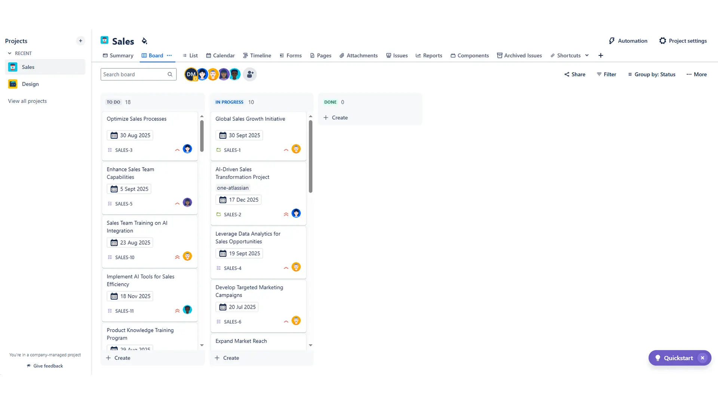This screenshot has width=718, height=404.
Task: Open the Pages tab
Action: click(320, 55)
